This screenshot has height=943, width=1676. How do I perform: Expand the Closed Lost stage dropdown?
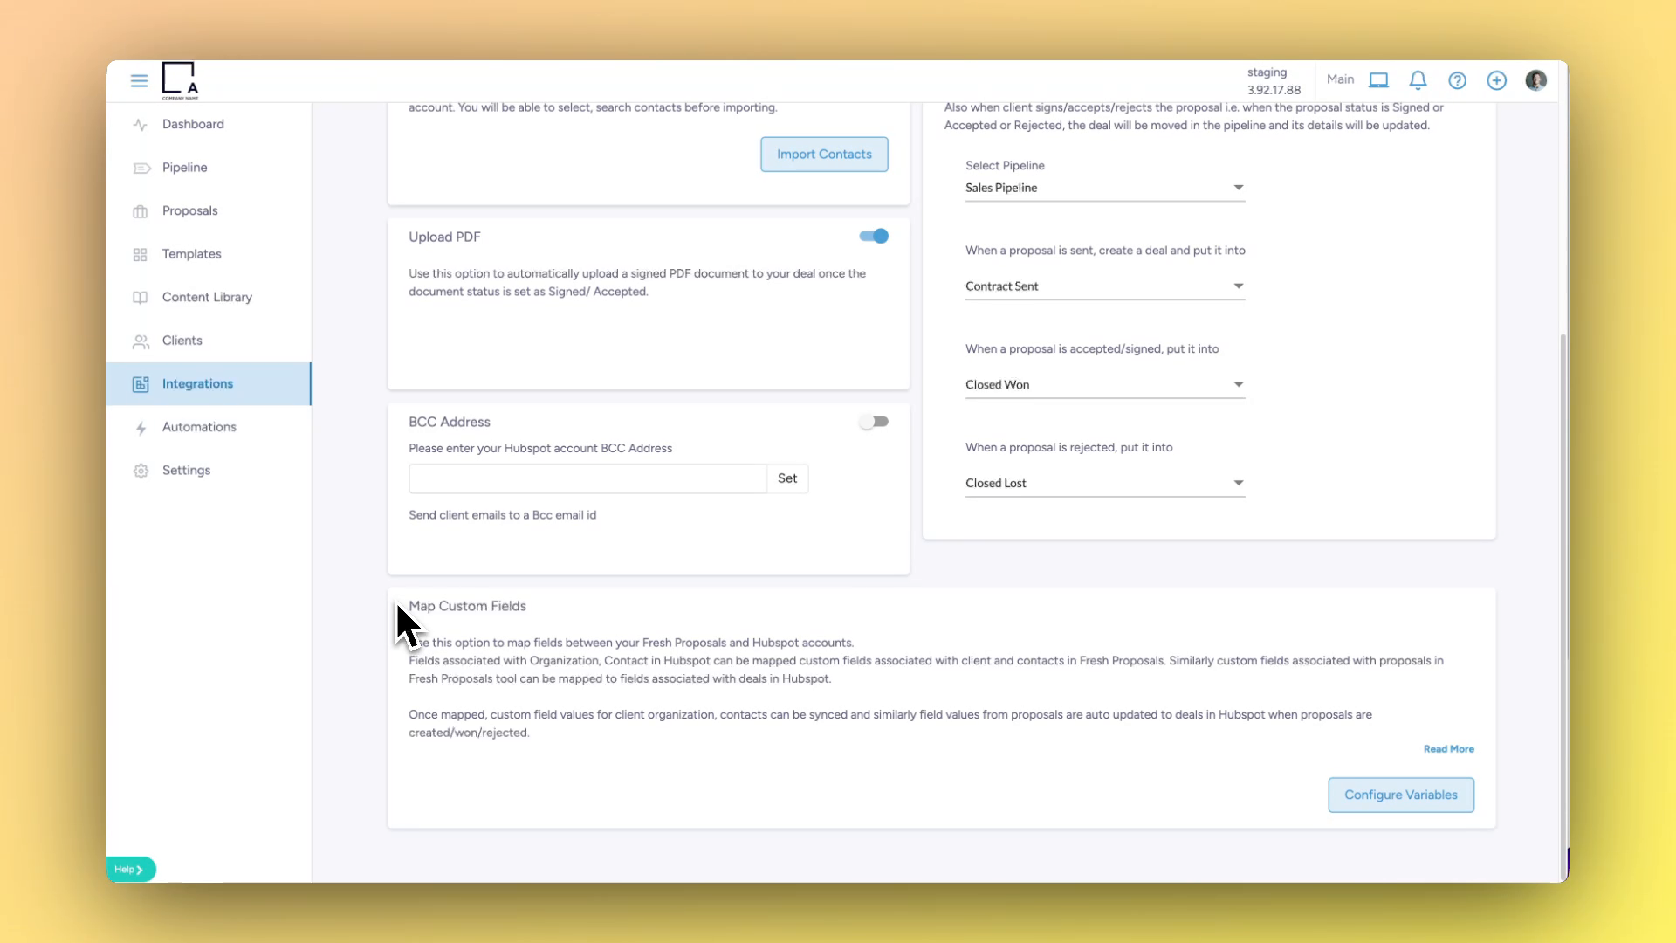1104,483
